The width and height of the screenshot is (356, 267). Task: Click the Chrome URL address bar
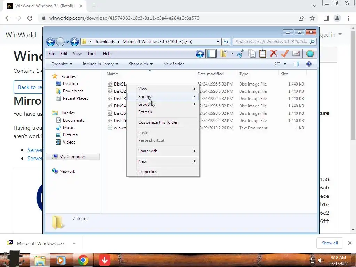(x=168, y=18)
